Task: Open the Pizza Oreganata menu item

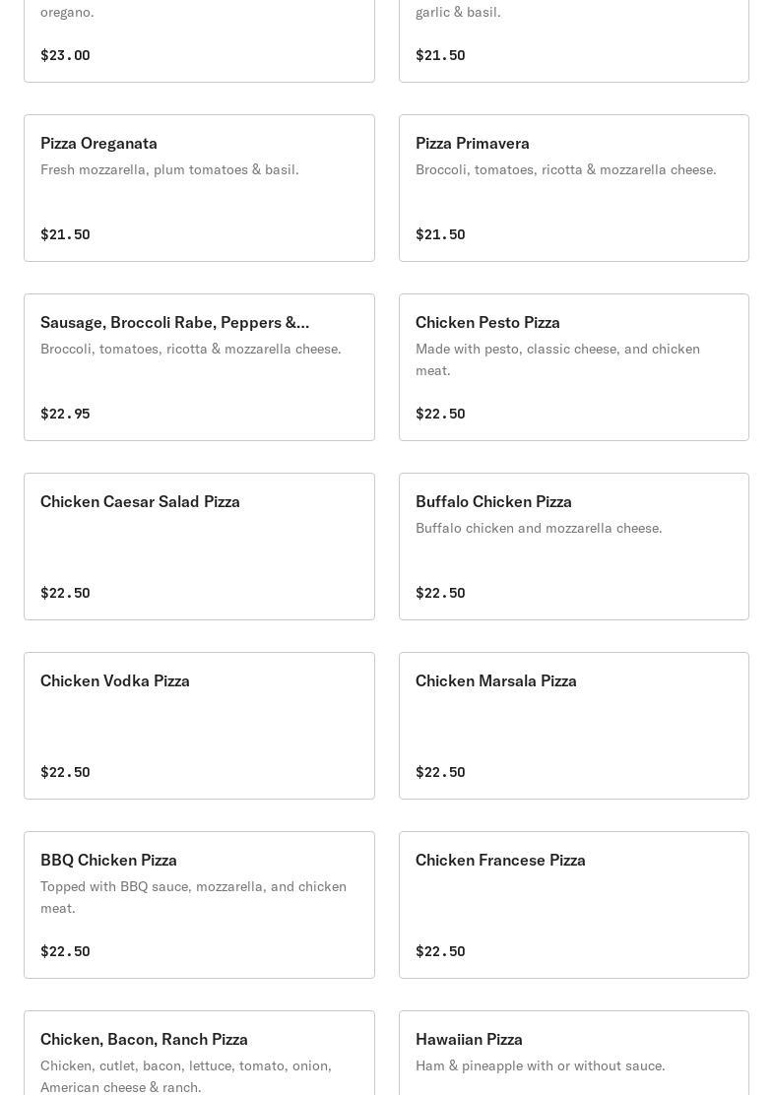Action: coord(199,188)
